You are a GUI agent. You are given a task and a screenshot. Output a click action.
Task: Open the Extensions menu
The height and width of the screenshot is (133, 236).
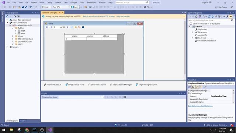(x=91, y=3)
